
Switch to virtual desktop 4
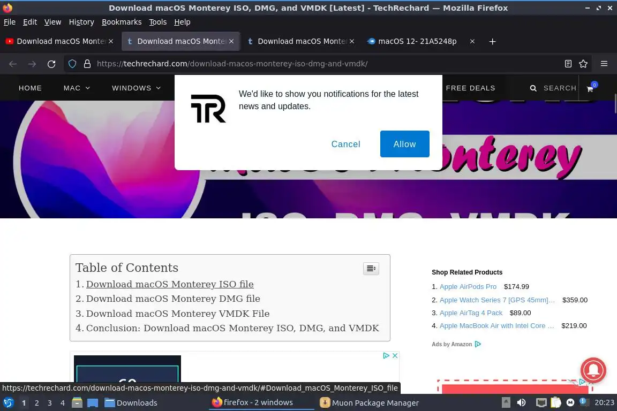tap(63, 403)
